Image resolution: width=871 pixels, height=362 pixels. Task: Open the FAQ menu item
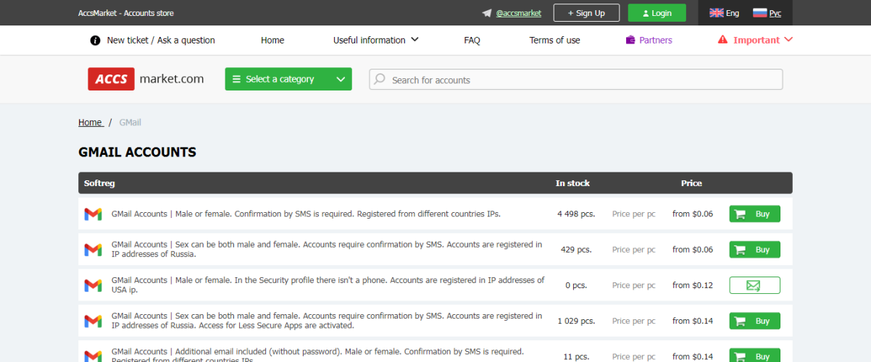pos(472,41)
